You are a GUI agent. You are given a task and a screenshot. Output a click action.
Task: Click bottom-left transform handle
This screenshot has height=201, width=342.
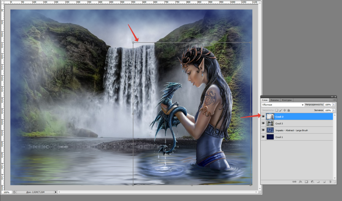133,185
